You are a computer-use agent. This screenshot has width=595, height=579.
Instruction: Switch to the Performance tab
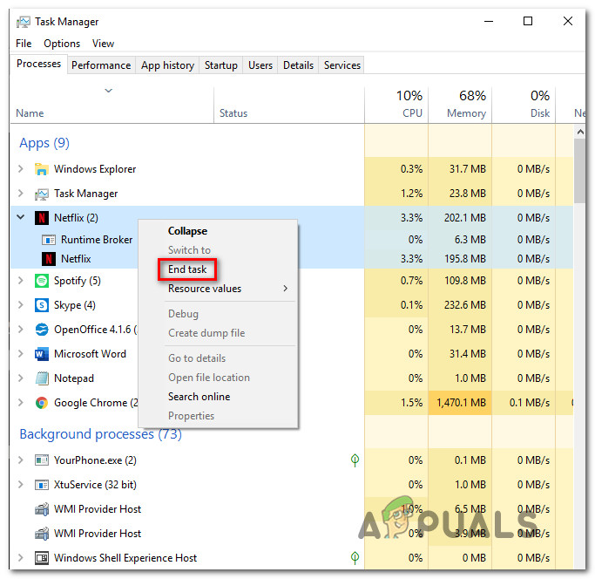[x=101, y=65]
